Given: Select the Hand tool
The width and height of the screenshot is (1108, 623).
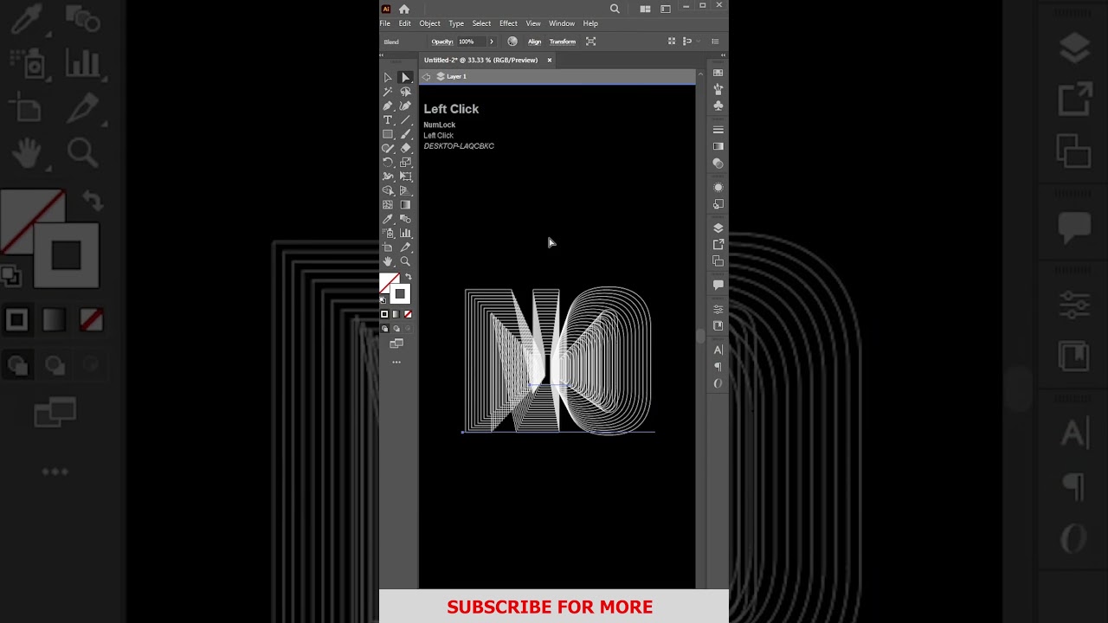Looking at the screenshot, I should [x=388, y=261].
